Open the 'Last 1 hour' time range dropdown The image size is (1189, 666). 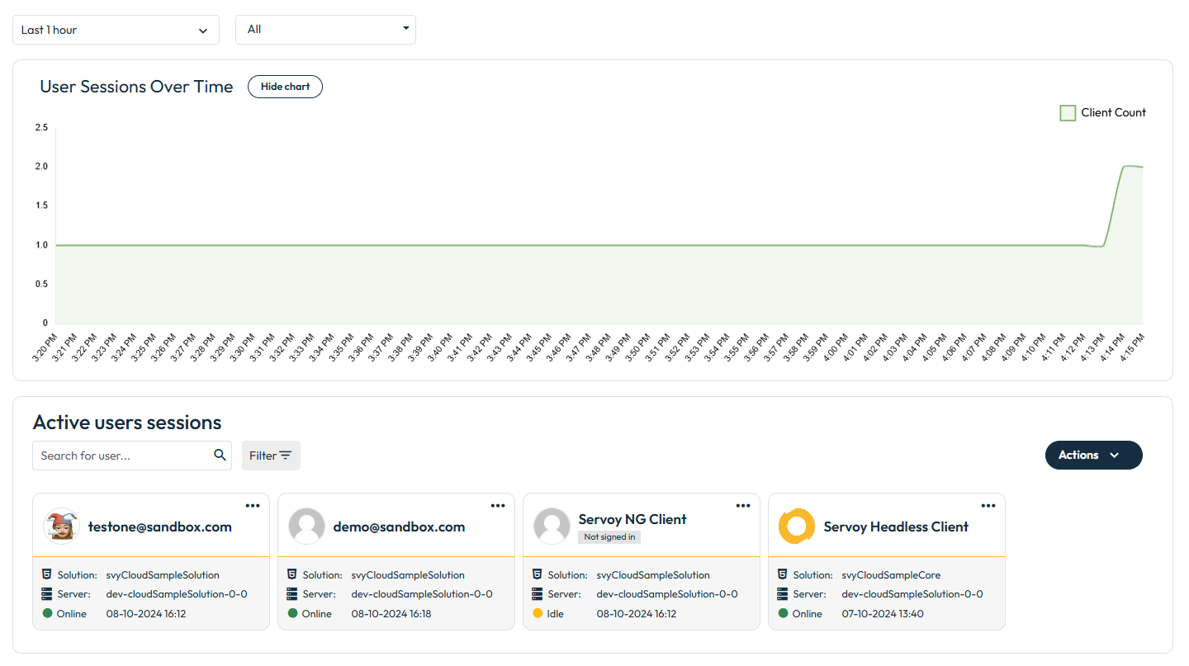tap(116, 30)
